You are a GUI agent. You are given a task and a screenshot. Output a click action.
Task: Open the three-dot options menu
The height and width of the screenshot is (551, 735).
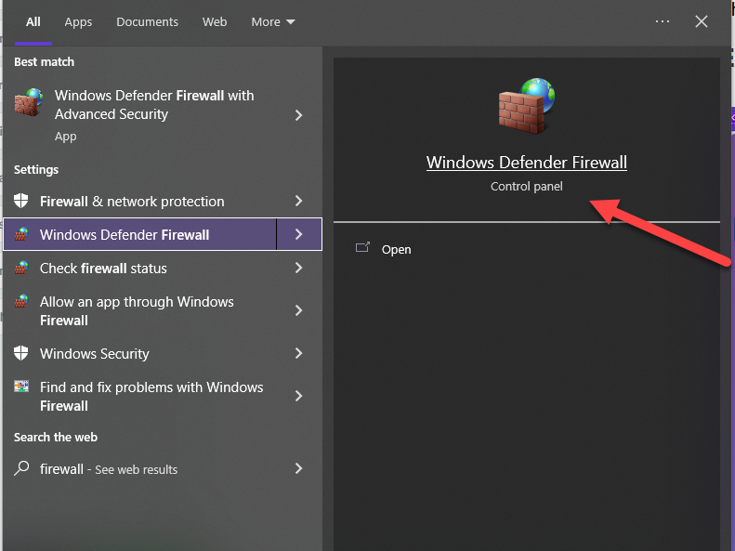[663, 21]
